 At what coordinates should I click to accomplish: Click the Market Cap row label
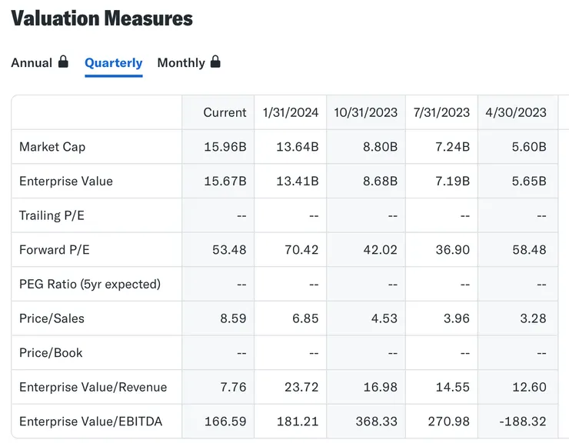pyautogui.click(x=52, y=147)
